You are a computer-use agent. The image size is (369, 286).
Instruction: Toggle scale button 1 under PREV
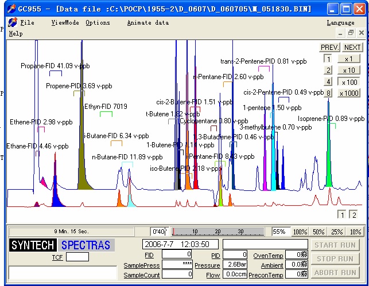pos(328,59)
